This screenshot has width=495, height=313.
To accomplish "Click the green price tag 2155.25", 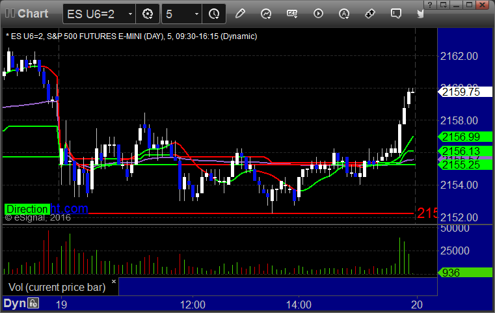I will (x=465, y=165).
